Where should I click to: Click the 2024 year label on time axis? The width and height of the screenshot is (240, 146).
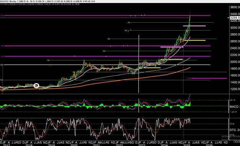pyautogui.click(x=164, y=145)
